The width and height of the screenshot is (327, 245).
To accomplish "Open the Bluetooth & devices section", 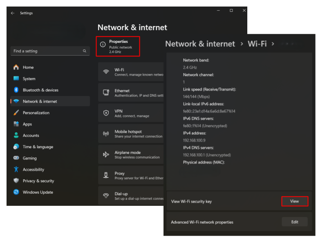I will (40, 90).
